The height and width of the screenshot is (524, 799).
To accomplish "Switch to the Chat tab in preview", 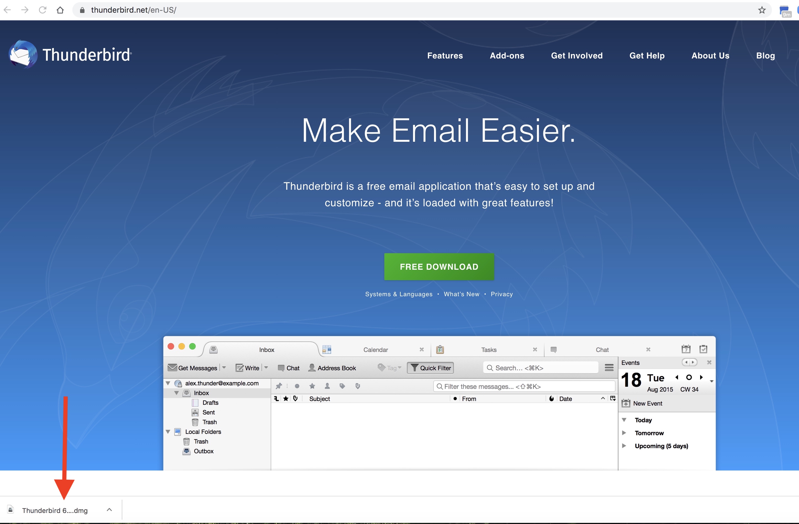I will pyautogui.click(x=602, y=350).
